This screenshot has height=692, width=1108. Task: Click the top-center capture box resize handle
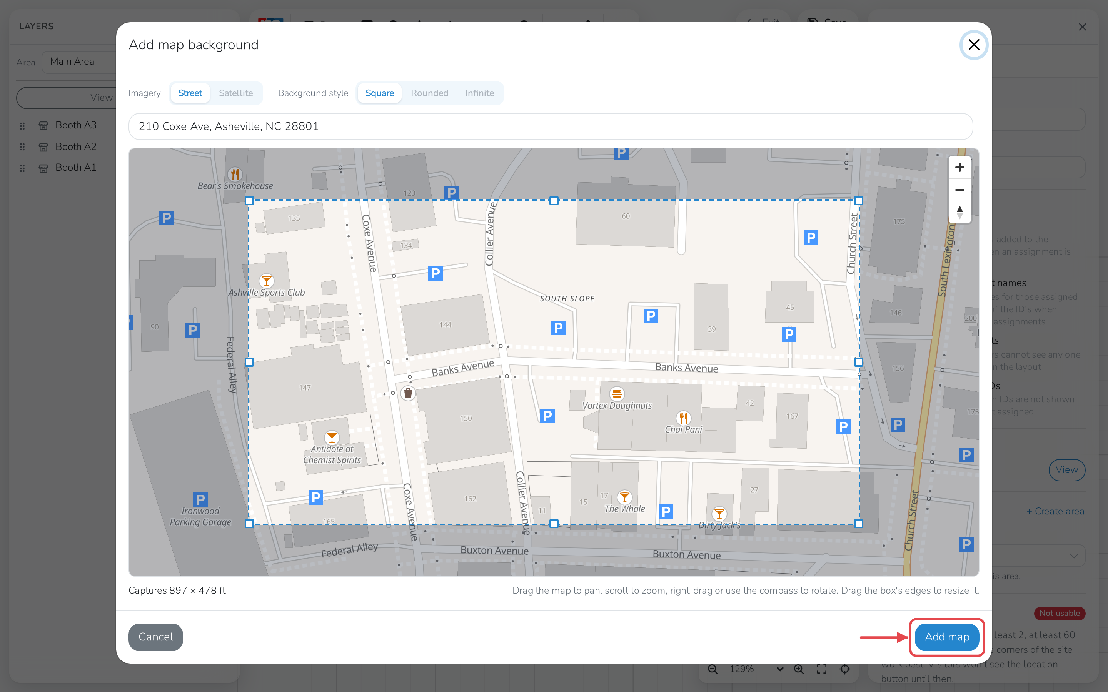pos(554,200)
